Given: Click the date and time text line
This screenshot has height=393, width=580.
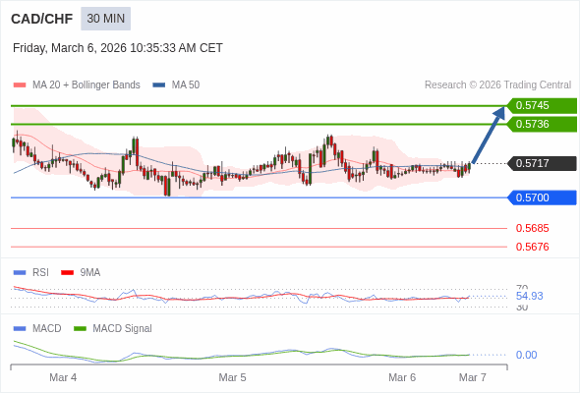Looking at the screenshot, I should (118, 48).
